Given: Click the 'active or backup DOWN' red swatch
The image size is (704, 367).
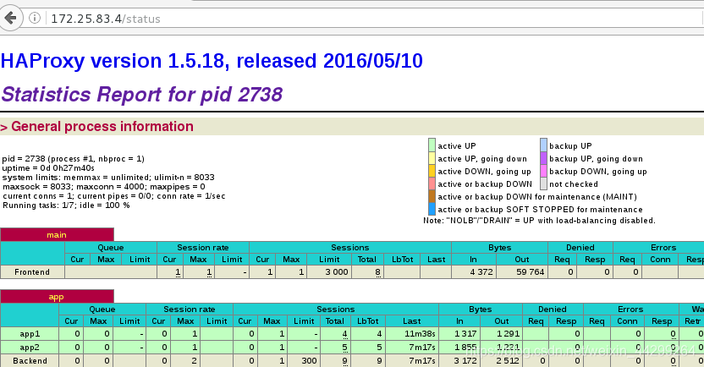Looking at the screenshot, I should [432, 183].
